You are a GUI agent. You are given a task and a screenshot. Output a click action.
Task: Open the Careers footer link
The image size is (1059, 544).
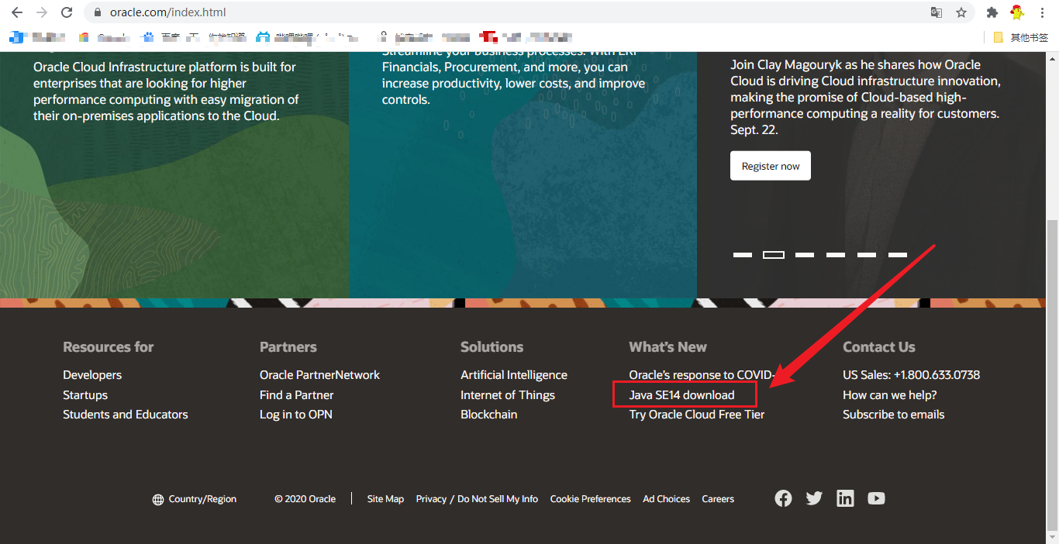(718, 499)
